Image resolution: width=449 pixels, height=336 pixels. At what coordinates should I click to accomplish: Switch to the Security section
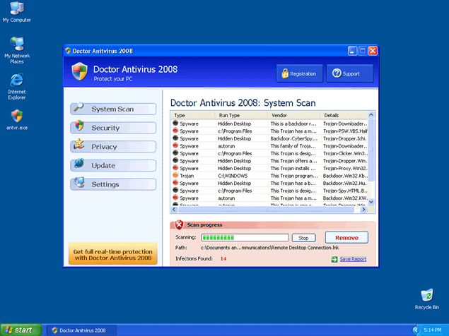click(x=113, y=128)
